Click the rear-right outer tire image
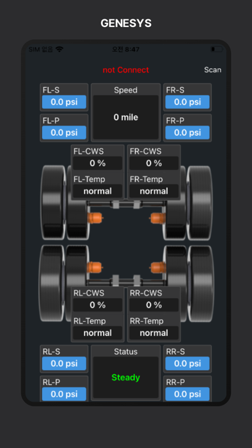The image size is (252, 448). 201,283
